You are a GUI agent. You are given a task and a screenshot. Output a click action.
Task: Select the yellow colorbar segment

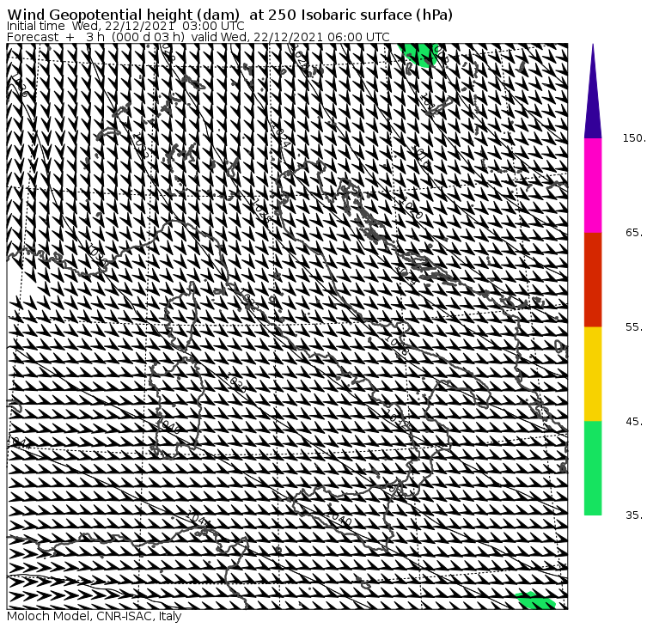click(593, 374)
